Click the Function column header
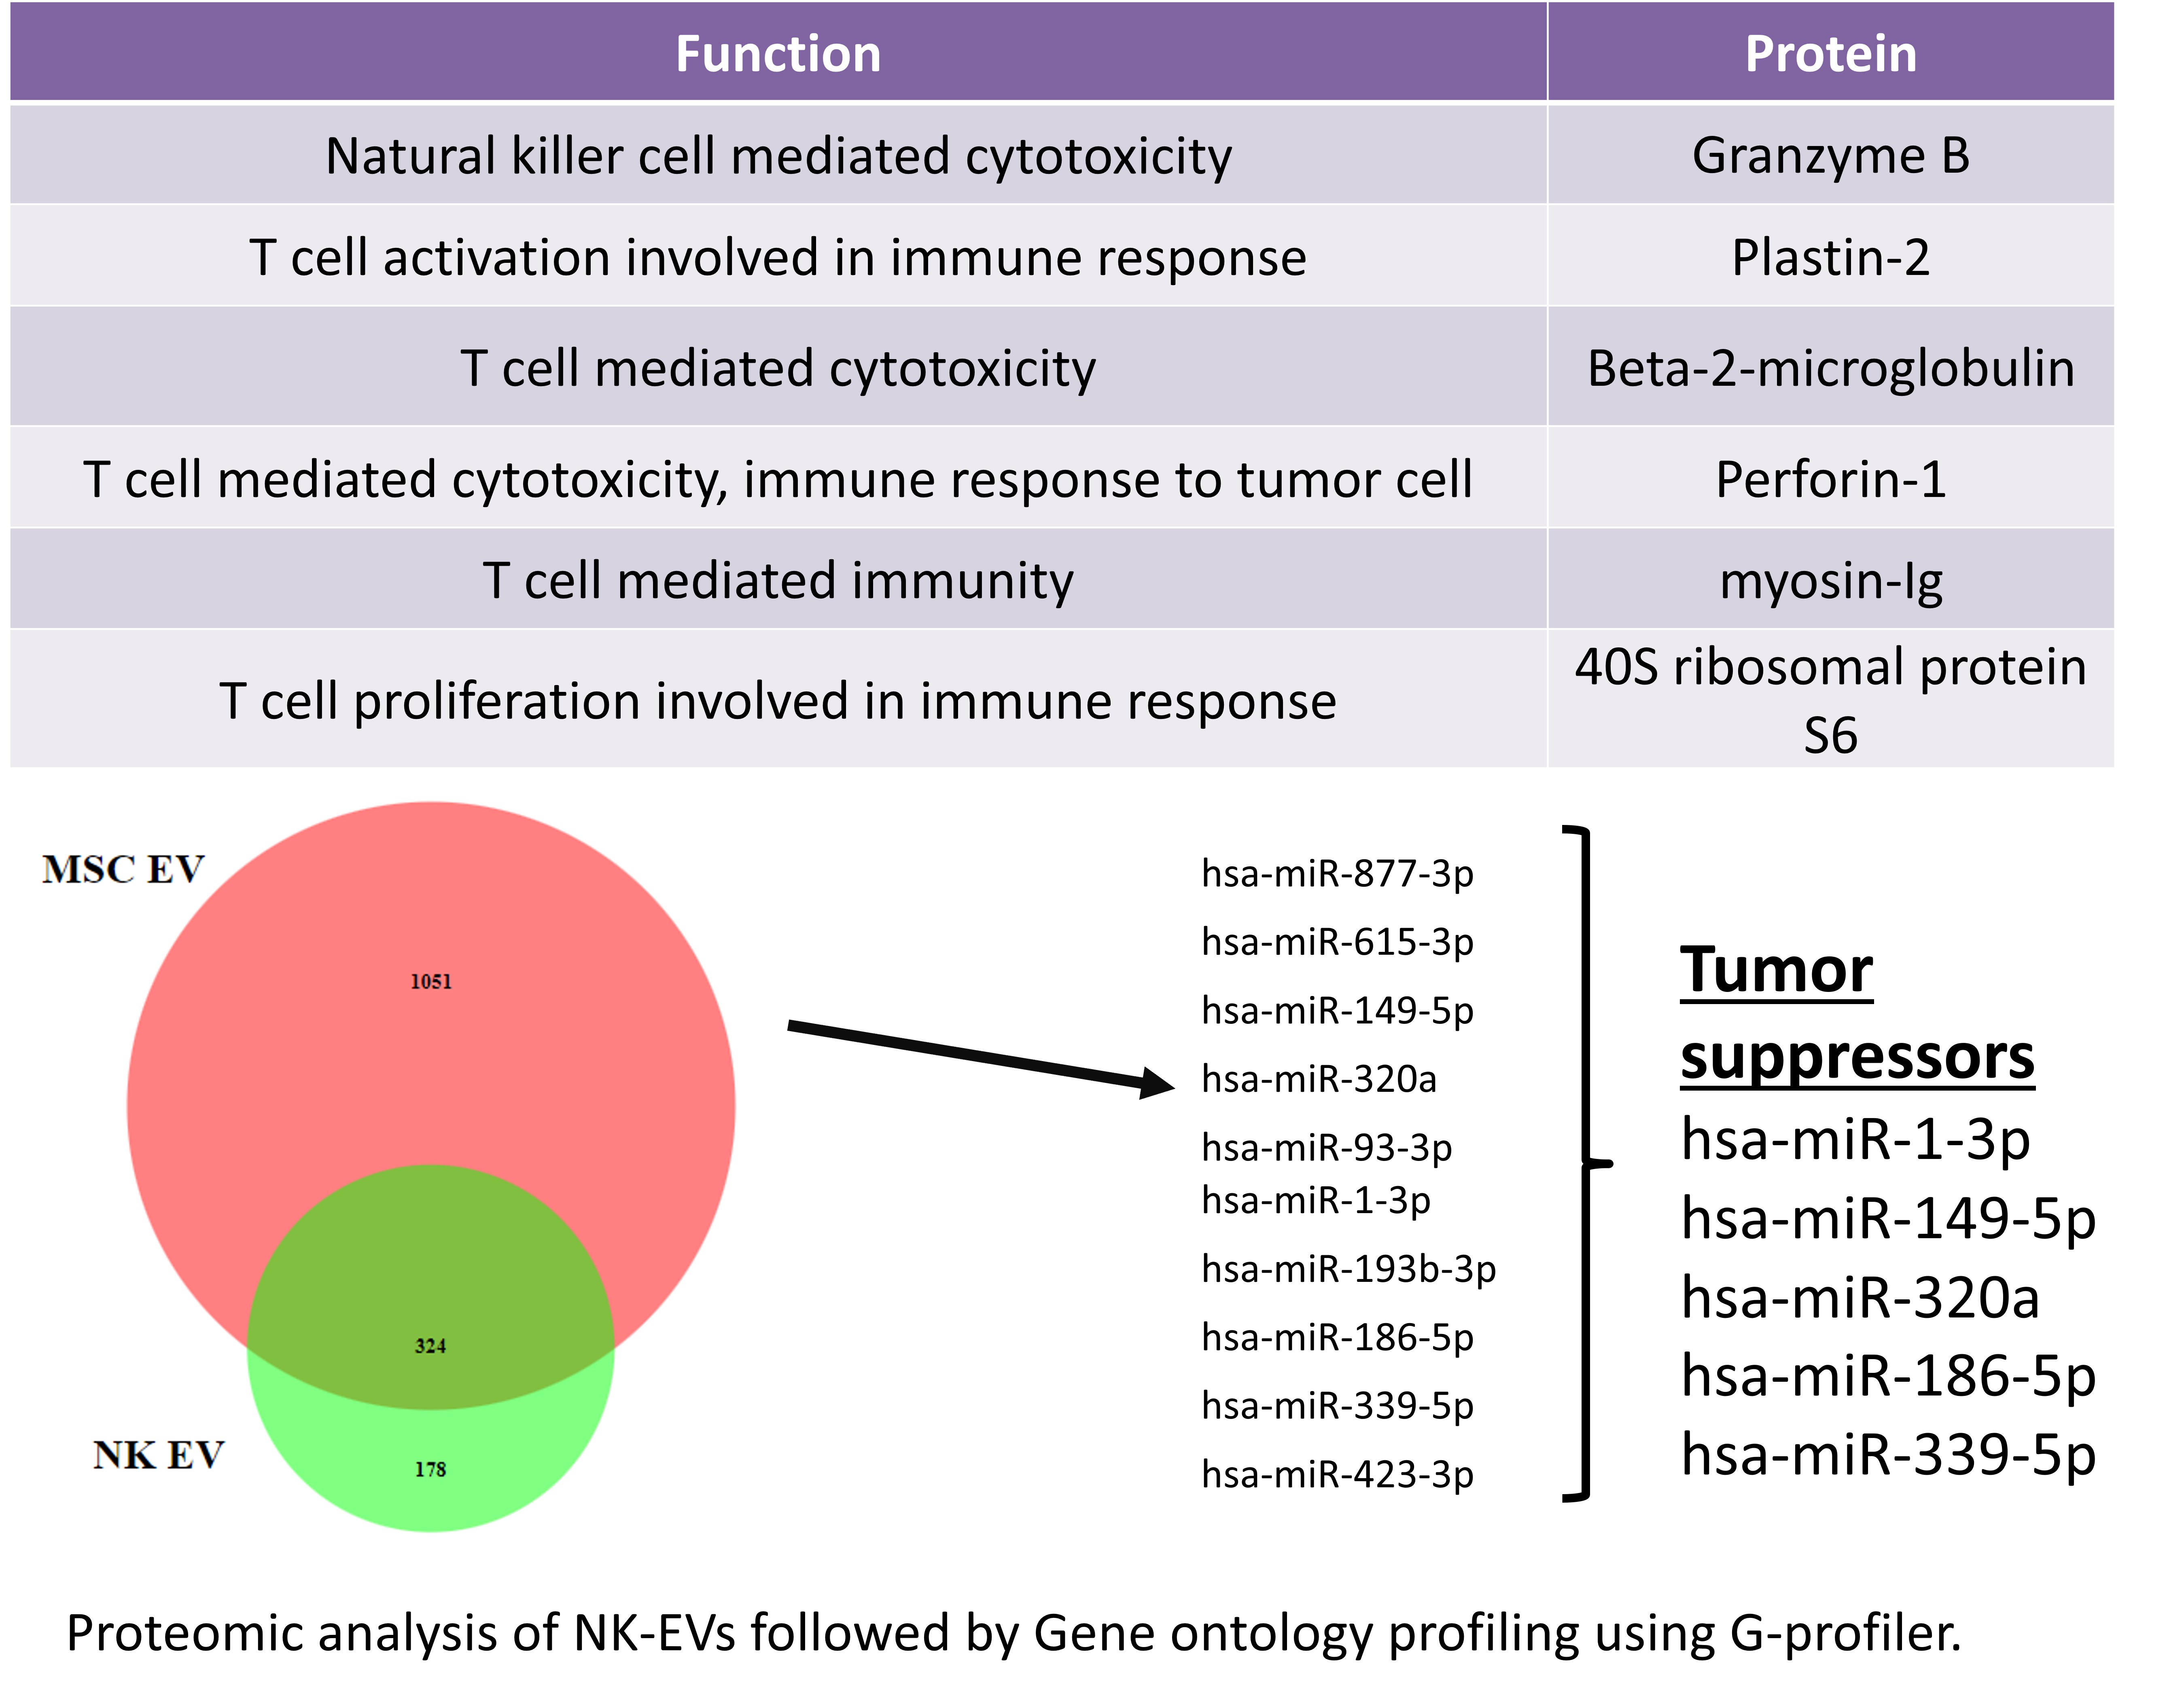The width and height of the screenshot is (2184, 1700). tap(778, 52)
